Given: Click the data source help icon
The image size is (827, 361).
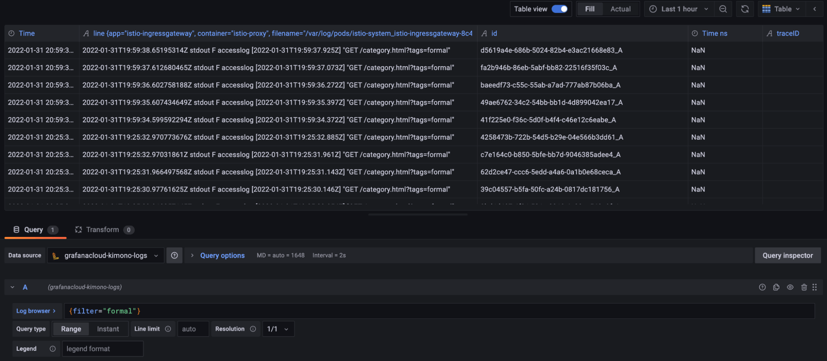Looking at the screenshot, I should (174, 256).
